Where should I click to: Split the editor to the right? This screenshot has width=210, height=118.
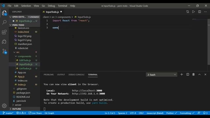(199, 12)
